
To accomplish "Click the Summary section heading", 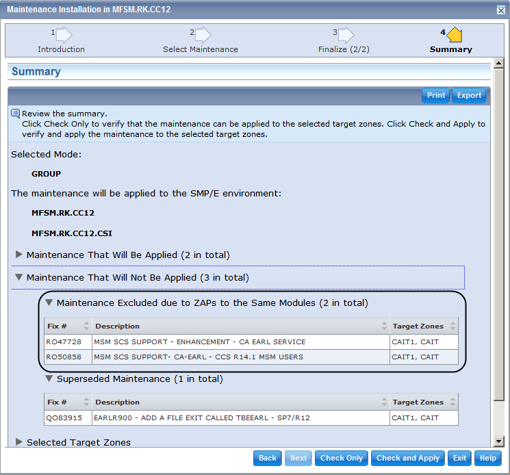I will 36,72.
